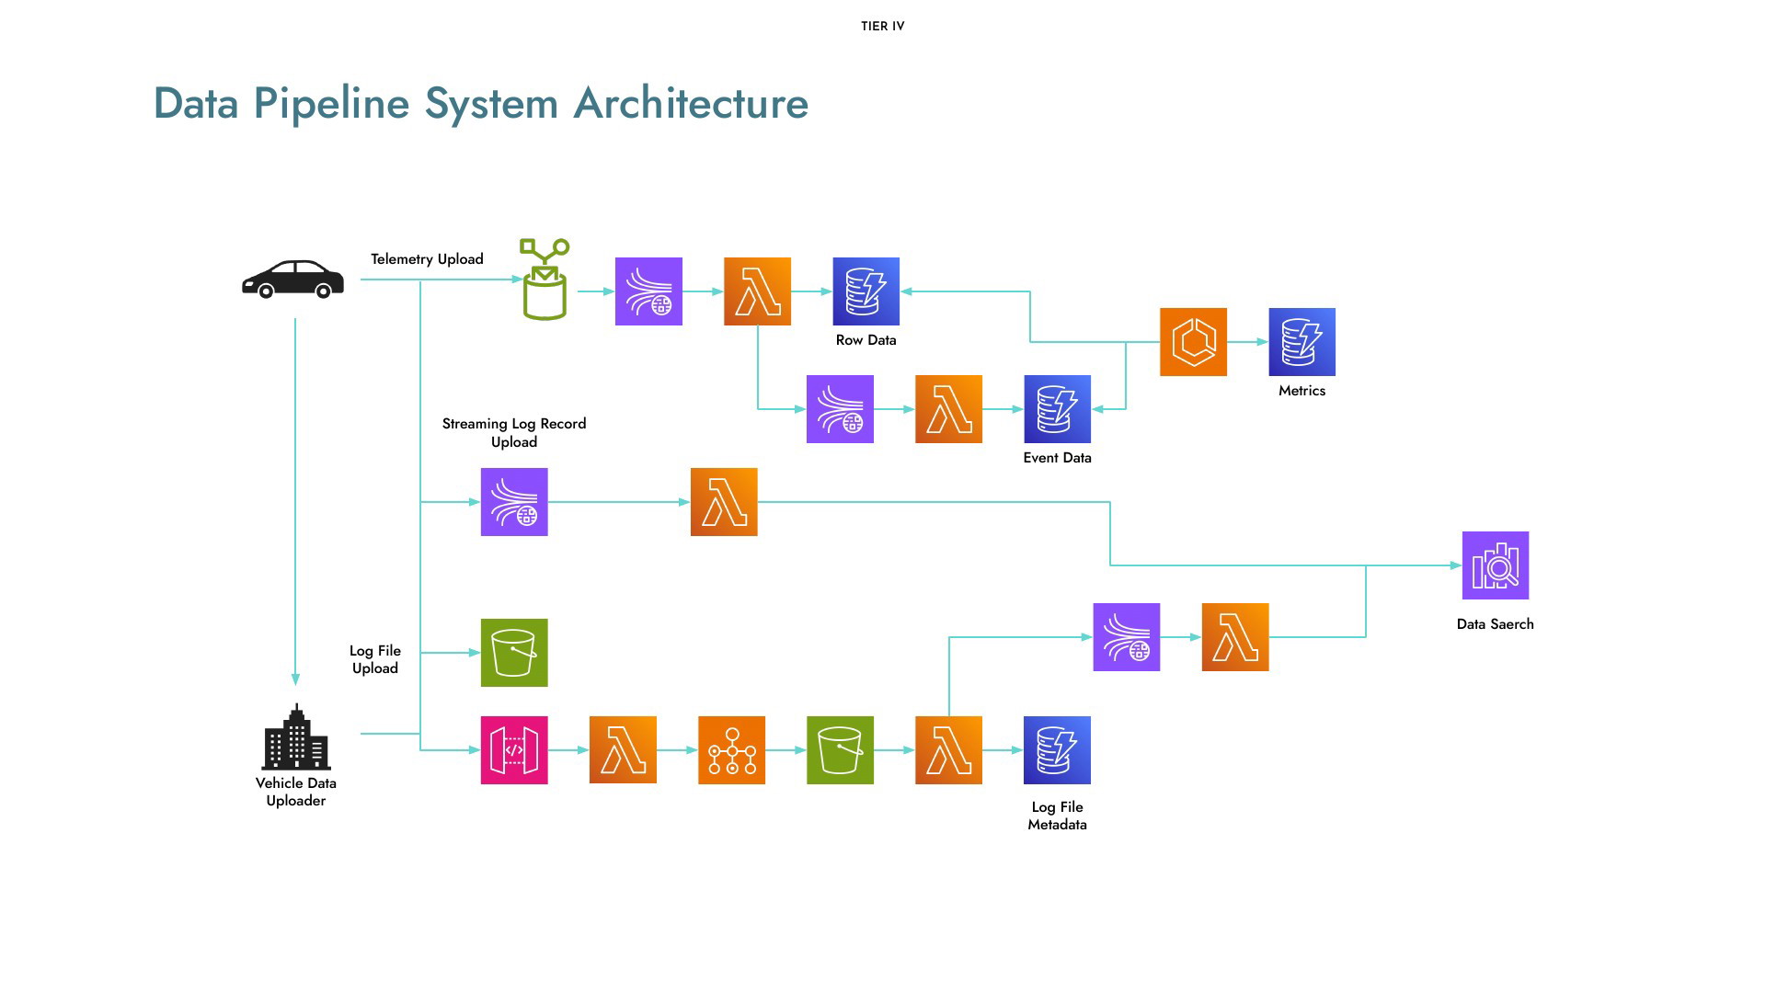Click the Lambda icon nearest Data Saerch

[1235, 637]
